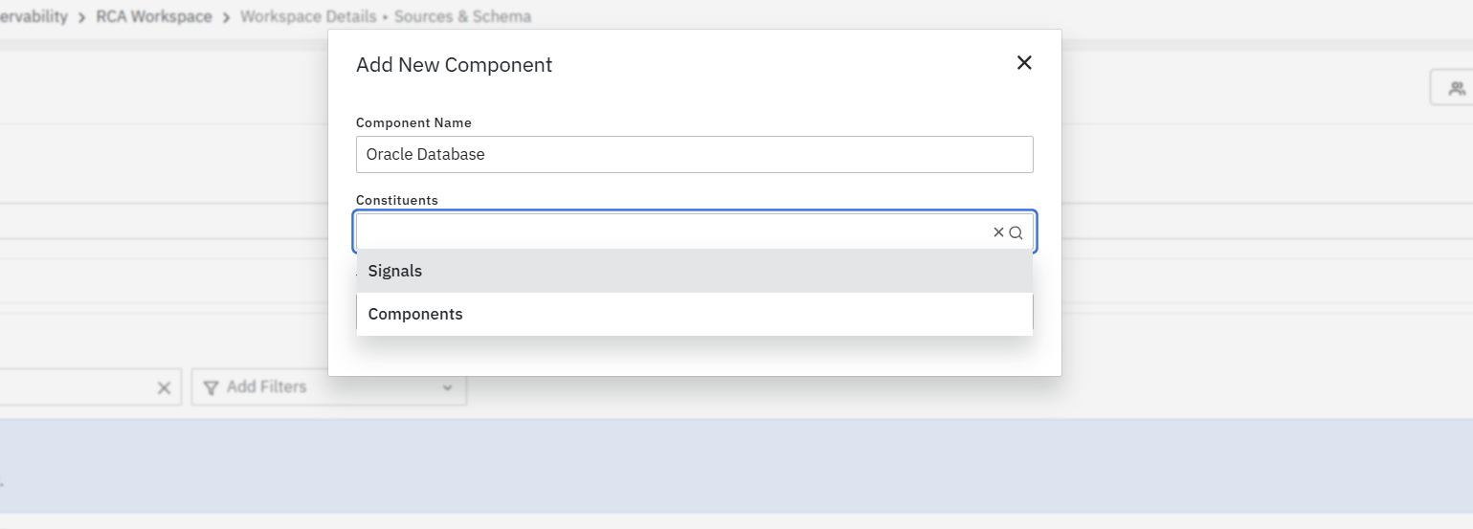Navigate to the Observability breadcrumb link
This screenshot has width=1473, height=529.
(x=33, y=17)
